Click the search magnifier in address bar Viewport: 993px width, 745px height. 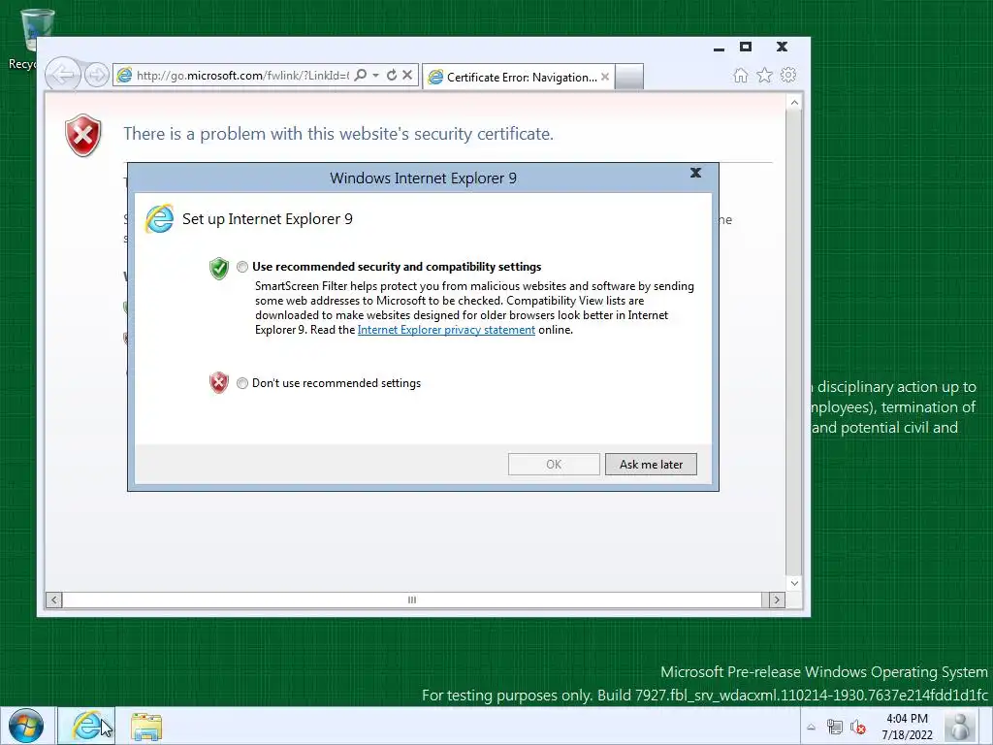click(x=361, y=76)
